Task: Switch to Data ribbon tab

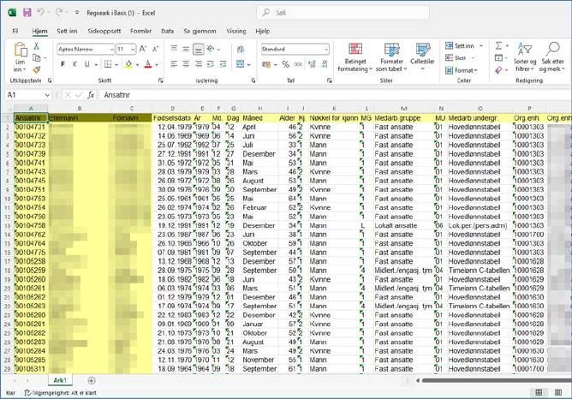Action: coord(168,31)
